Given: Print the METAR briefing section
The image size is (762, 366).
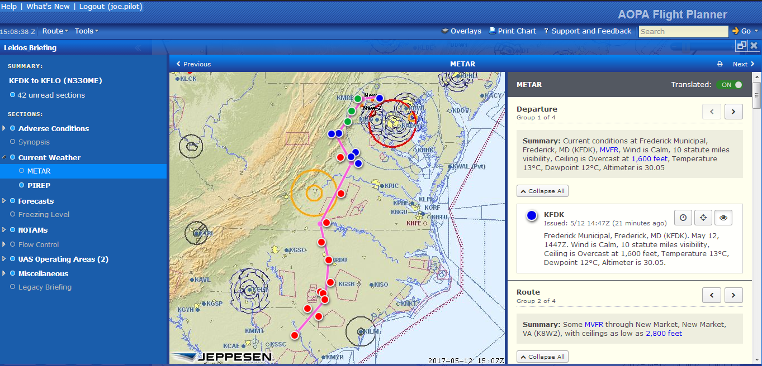Looking at the screenshot, I should click(x=720, y=64).
